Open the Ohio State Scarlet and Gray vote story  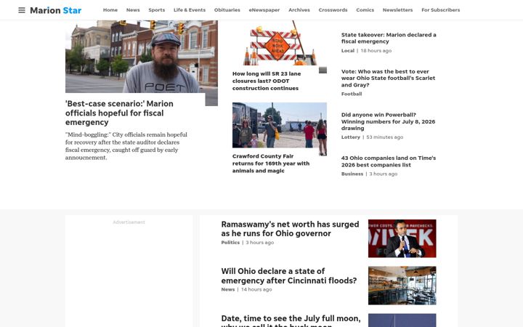(x=388, y=78)
